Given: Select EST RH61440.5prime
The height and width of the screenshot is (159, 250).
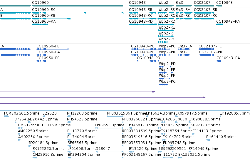Looking at the screenshot, I should (208, 140).
